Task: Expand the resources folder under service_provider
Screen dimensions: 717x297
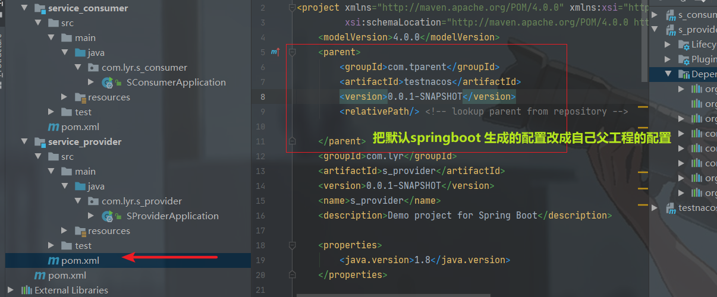Action: [x=64, y=231]
